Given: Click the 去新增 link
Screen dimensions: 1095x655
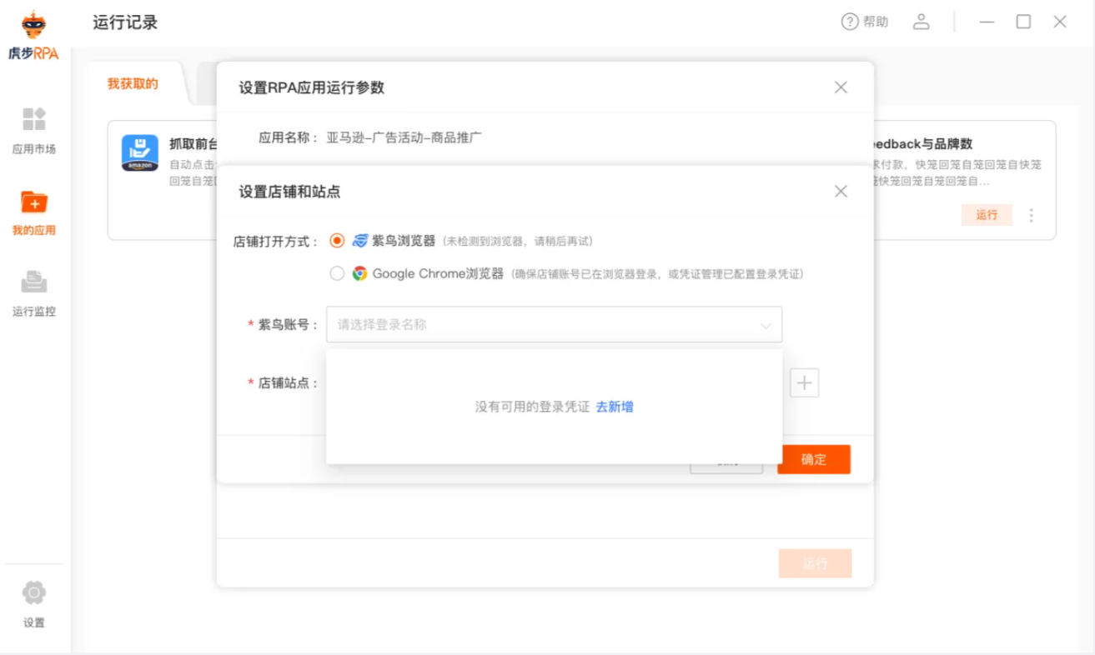Looking at the screenshot, I should 615,407.
